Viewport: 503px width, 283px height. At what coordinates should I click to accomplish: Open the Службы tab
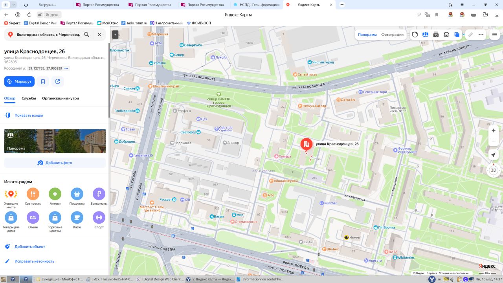29,98
